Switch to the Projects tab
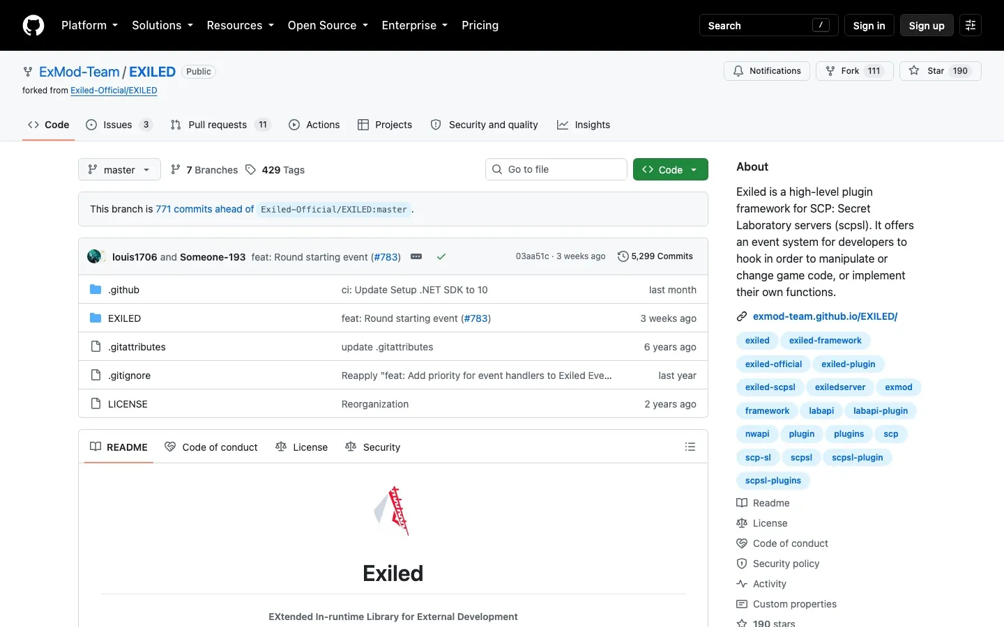This screenshot has width=1004, height=627. [385, 125]
